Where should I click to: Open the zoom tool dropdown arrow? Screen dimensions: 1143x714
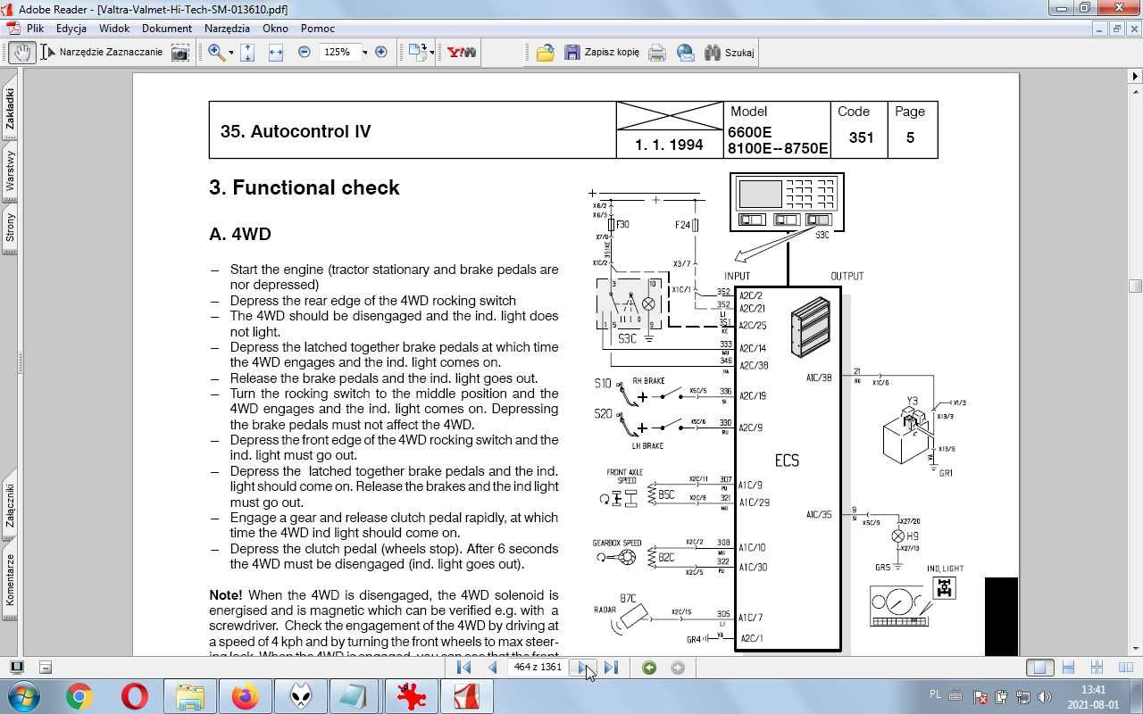click(x=230, y=53)
